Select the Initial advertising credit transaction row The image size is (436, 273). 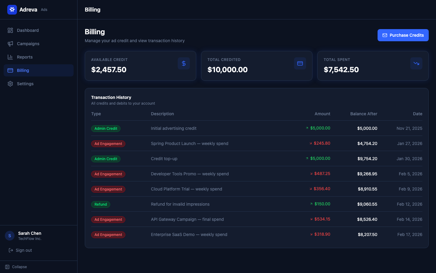[x=173, y=128]
